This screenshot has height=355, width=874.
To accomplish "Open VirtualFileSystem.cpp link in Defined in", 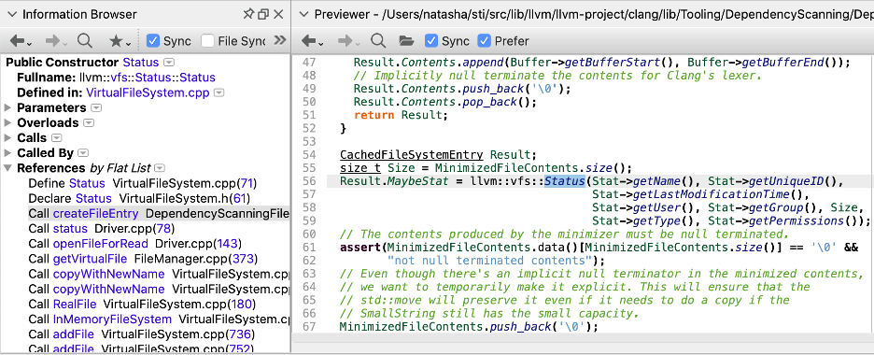I will 148,92.
